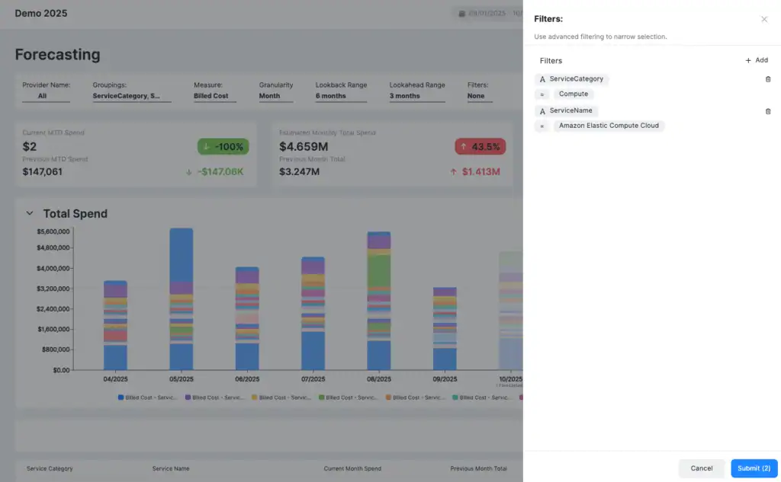Open the Granularity Month dropdown

(x=275, y=96)
